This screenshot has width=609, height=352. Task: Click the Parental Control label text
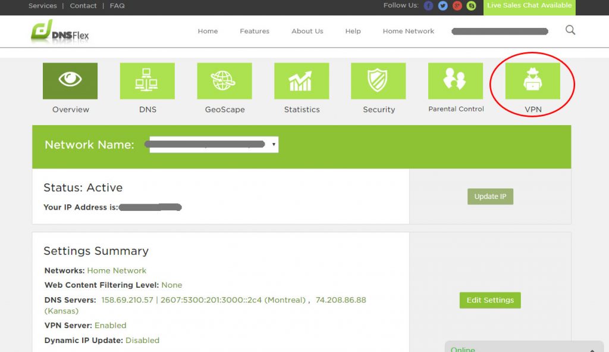[x=456, y=109]
